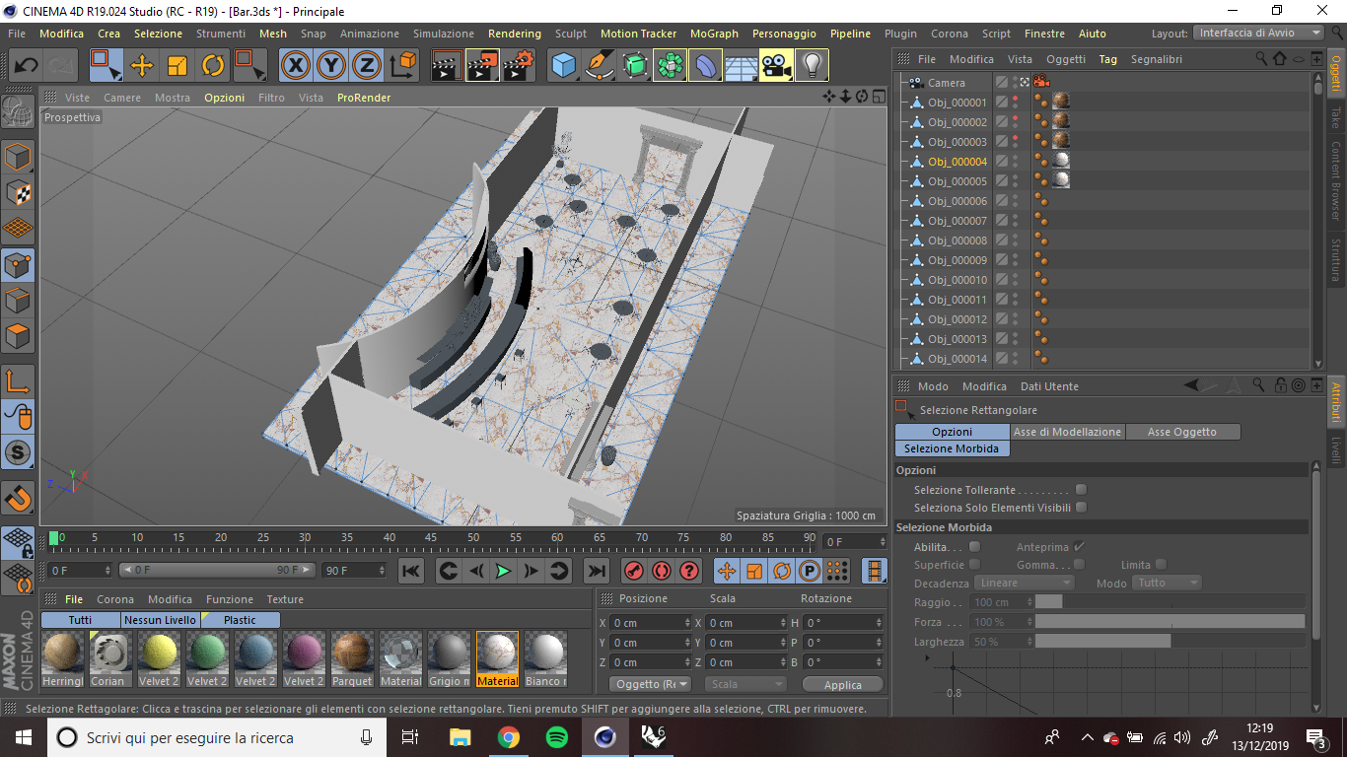Image resolution: width=1347 pixels, height=757 pixels.
Task: Open the Layout dropdown Interfaccia di Avvio
Action: [x=1258, y=33]
